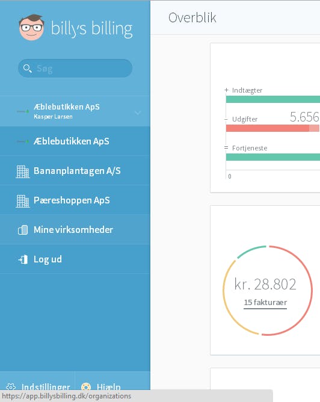Image resolution: width=320 pixels, height=402 pixels.
Task: Click the green Indtægter bar
Action: (x=273, y=99)
